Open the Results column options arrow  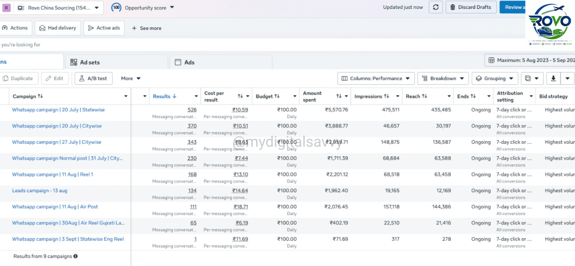tap(196, 96)
